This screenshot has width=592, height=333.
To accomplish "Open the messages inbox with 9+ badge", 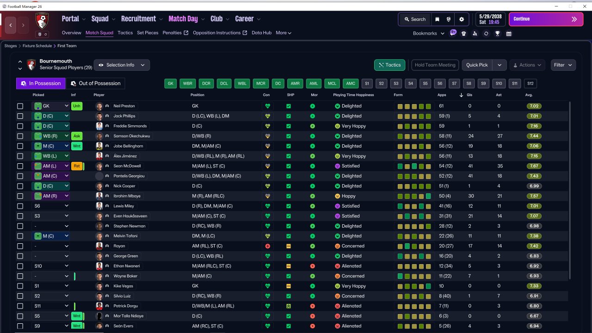I will [453, 33].
